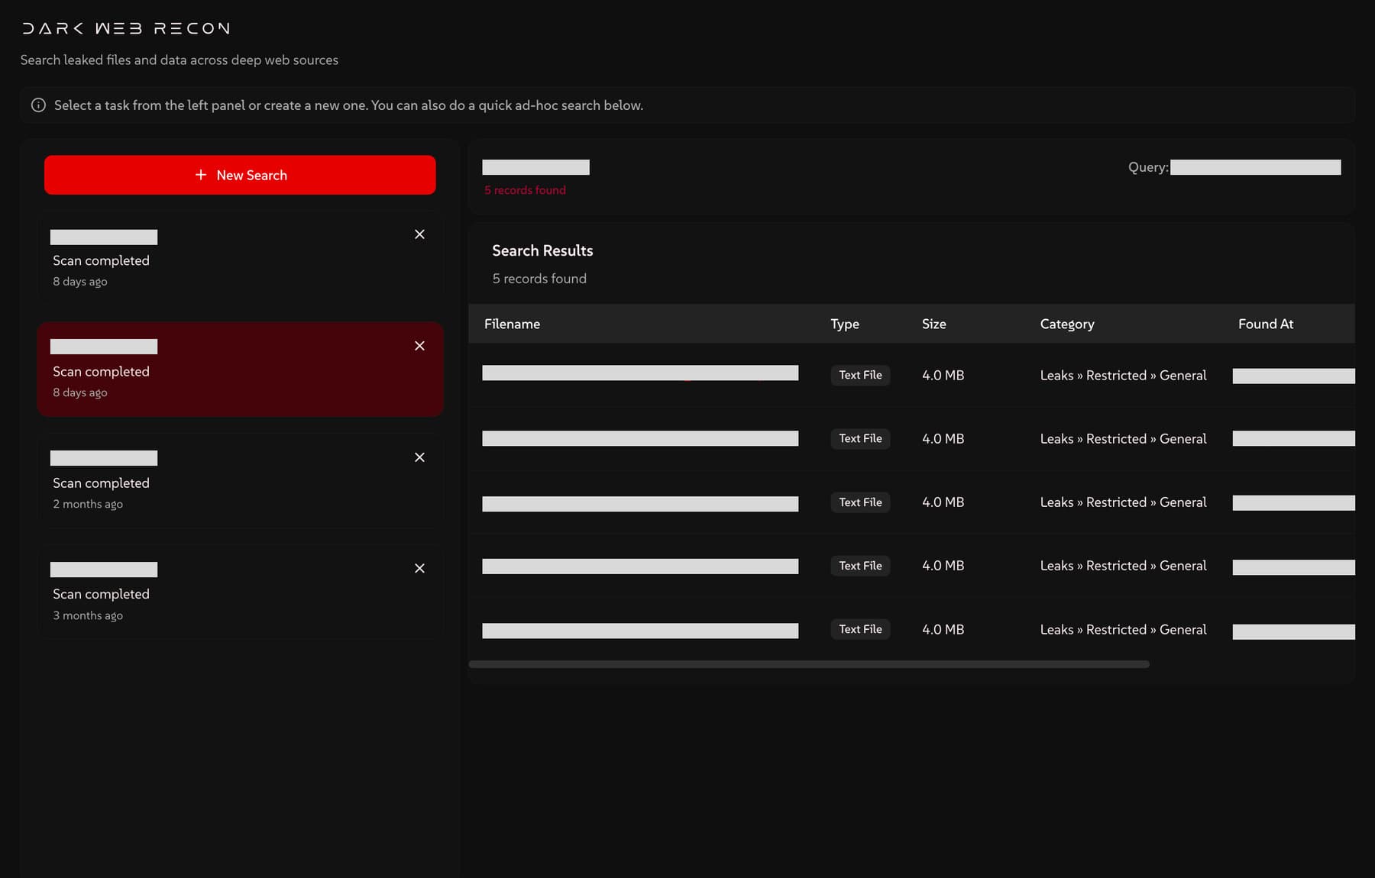This screenshot has height=878, width=1375.
Task: Use the horizontal scrollbar under the results table
Action: (x=809, y=664)
